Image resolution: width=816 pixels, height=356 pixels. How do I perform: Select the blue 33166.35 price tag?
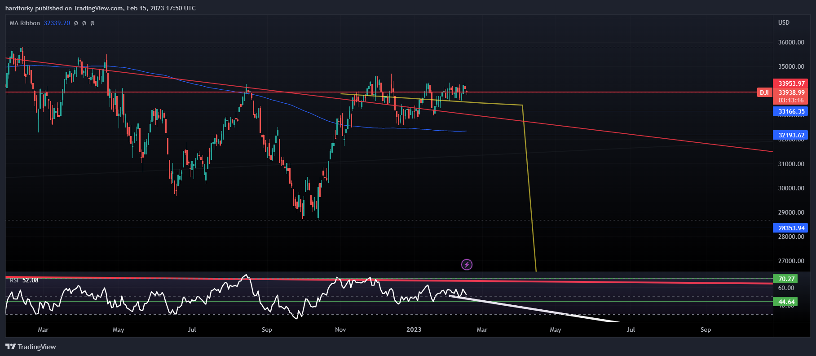coord(790,111)
